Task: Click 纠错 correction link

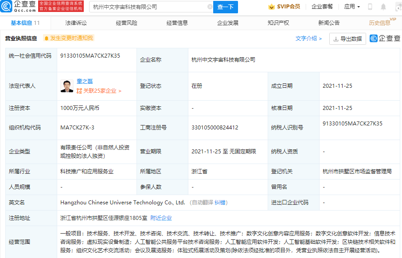Action: [220, 203]
